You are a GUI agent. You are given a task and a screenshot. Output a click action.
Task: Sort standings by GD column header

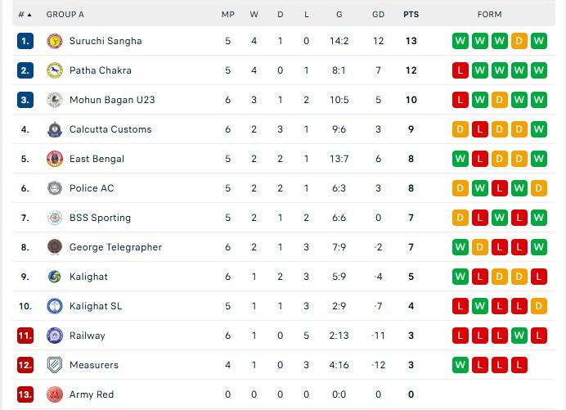coord(379,15)
